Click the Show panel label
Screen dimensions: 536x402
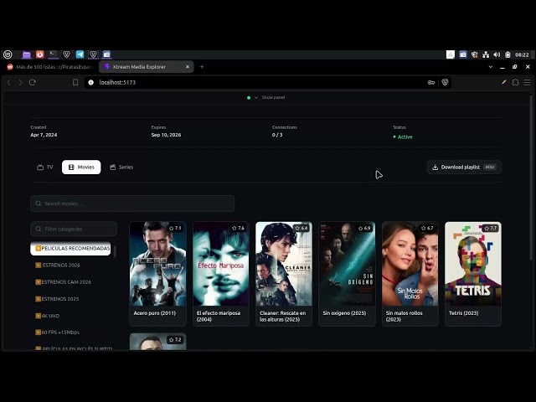click(273, 97)
